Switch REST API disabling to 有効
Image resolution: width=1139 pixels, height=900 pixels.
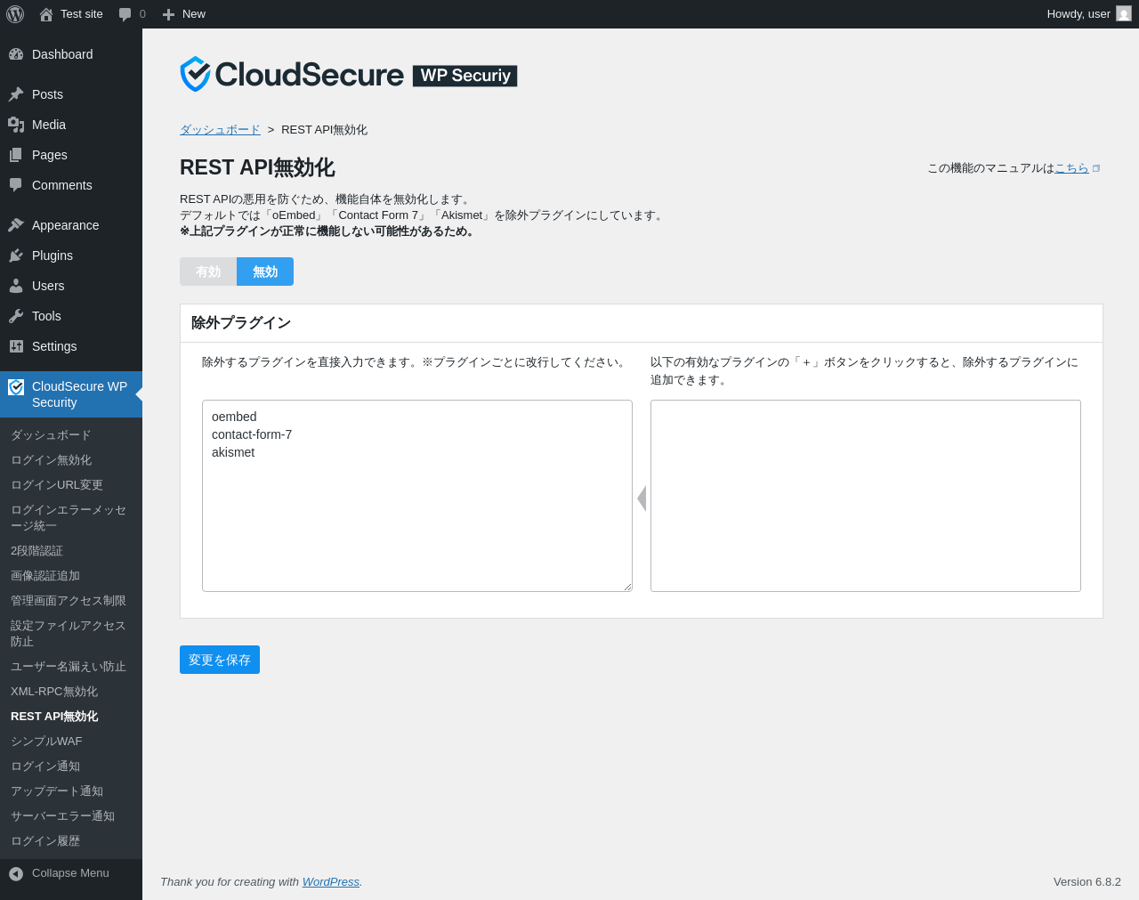208,272
